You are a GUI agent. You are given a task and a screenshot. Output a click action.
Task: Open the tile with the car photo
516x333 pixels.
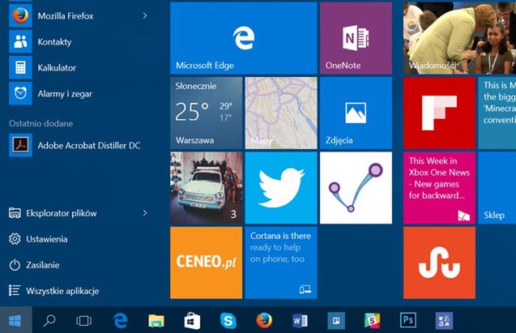206,188
